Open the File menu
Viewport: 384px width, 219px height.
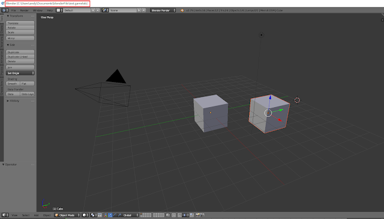(13, 11)
